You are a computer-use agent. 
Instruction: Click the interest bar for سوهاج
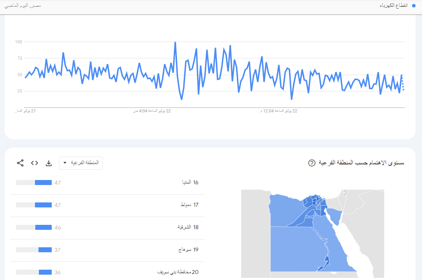(34, 250)
